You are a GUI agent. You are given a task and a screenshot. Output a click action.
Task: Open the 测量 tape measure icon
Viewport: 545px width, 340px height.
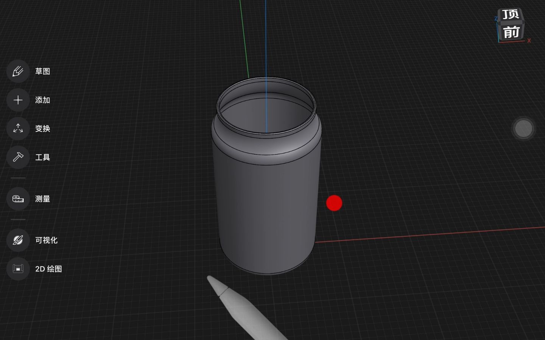coord(18,199)
